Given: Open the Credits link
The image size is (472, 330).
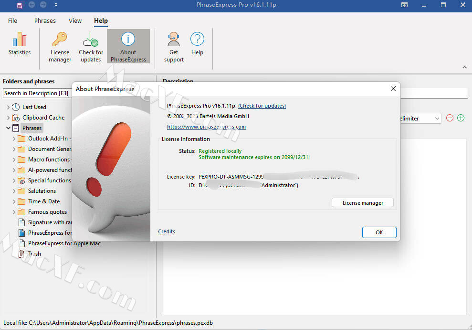Looking at the screenshot, I should (167, 231).
